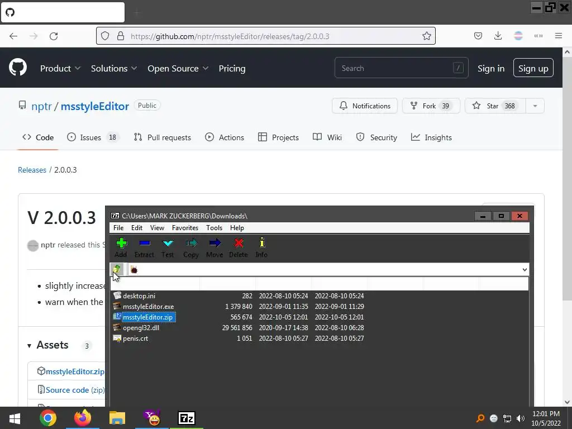This screenshot has width=572, height=429.
Task: Open the Tools menu in 7-Zip
Action: (214, 228)
